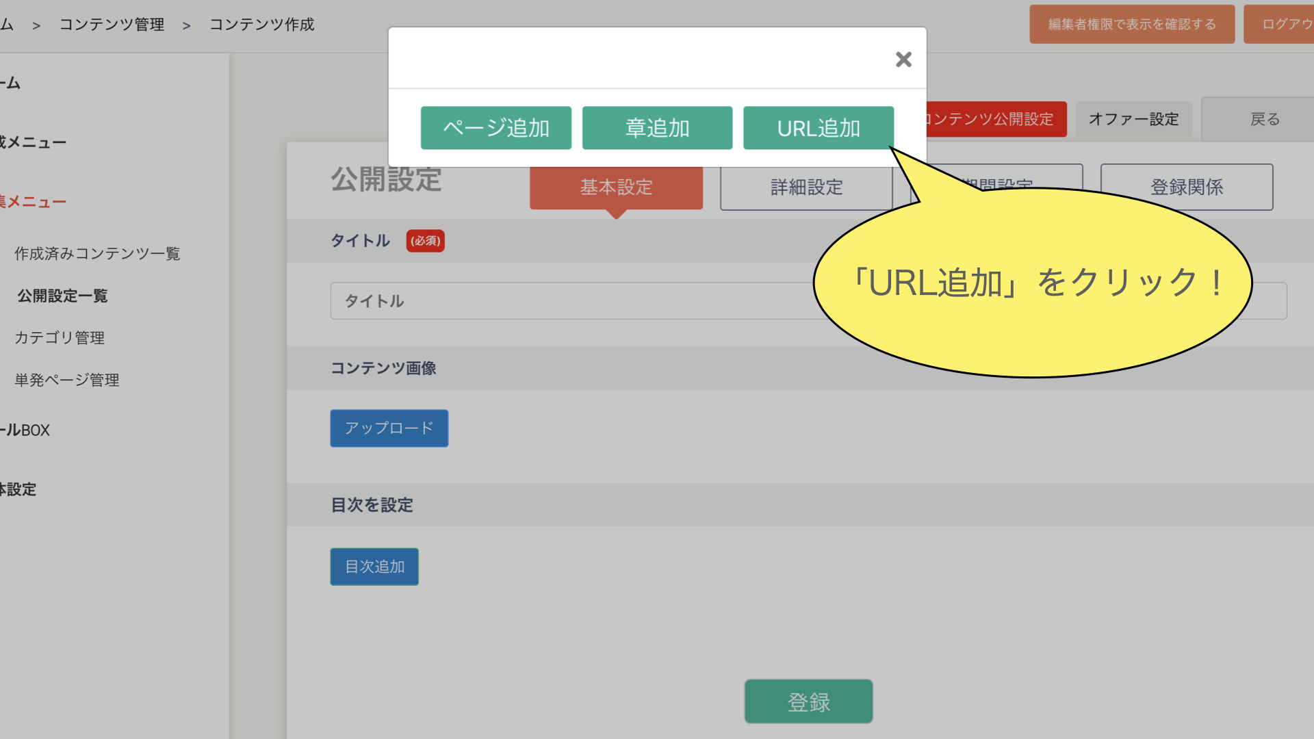Screen dimensions: 1314x739
Task: Select 公開設定一覧 in sidebar
Action: point(62,296)
